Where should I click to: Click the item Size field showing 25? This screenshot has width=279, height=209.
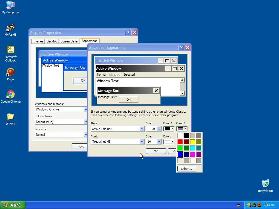click(151, 129)
